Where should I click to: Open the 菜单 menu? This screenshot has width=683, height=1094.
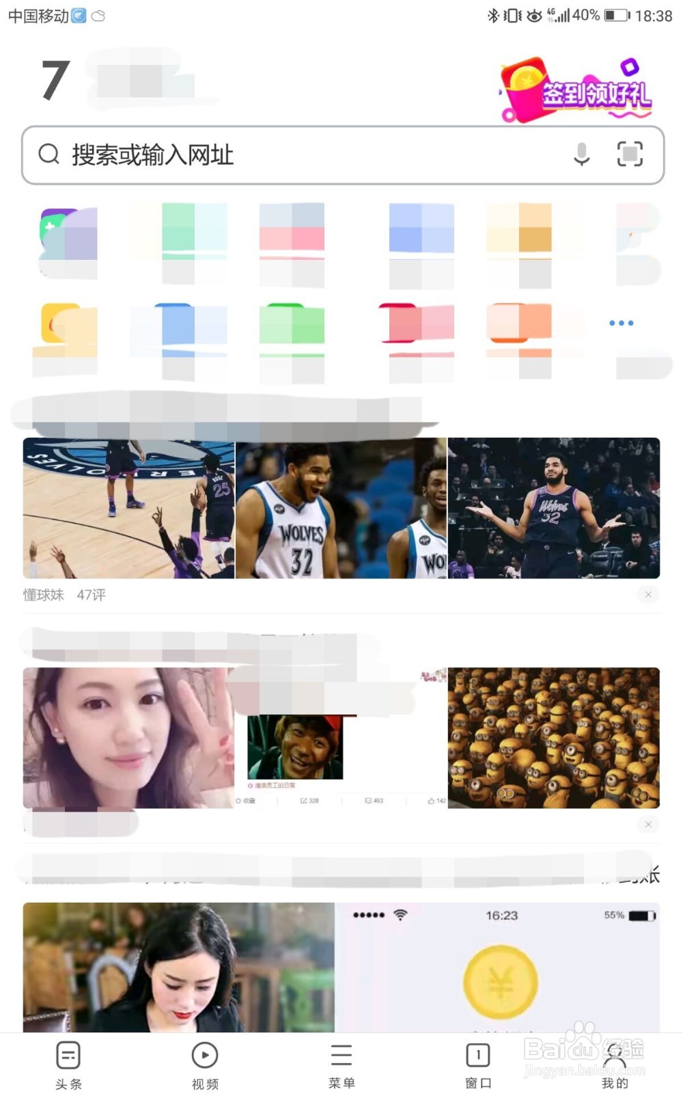[341, 1065]
